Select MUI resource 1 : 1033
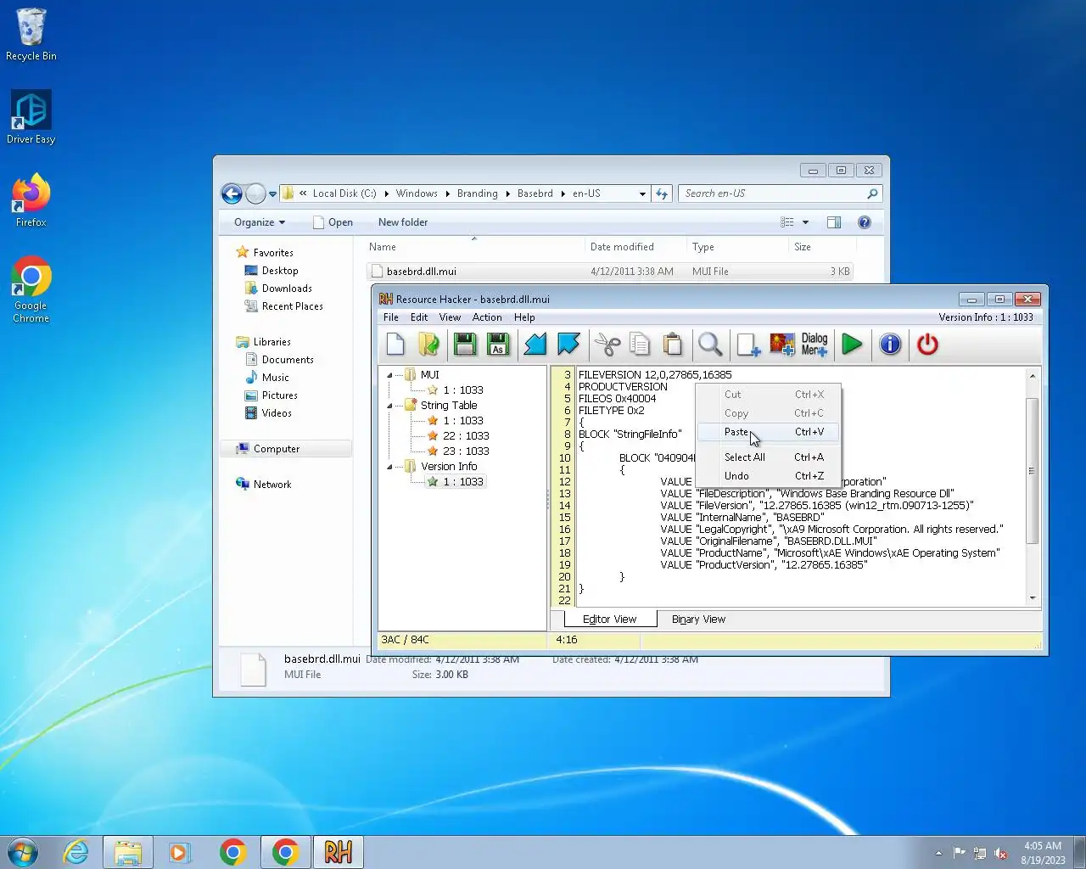Screen dimensions: 1086x869 (463, 390)
